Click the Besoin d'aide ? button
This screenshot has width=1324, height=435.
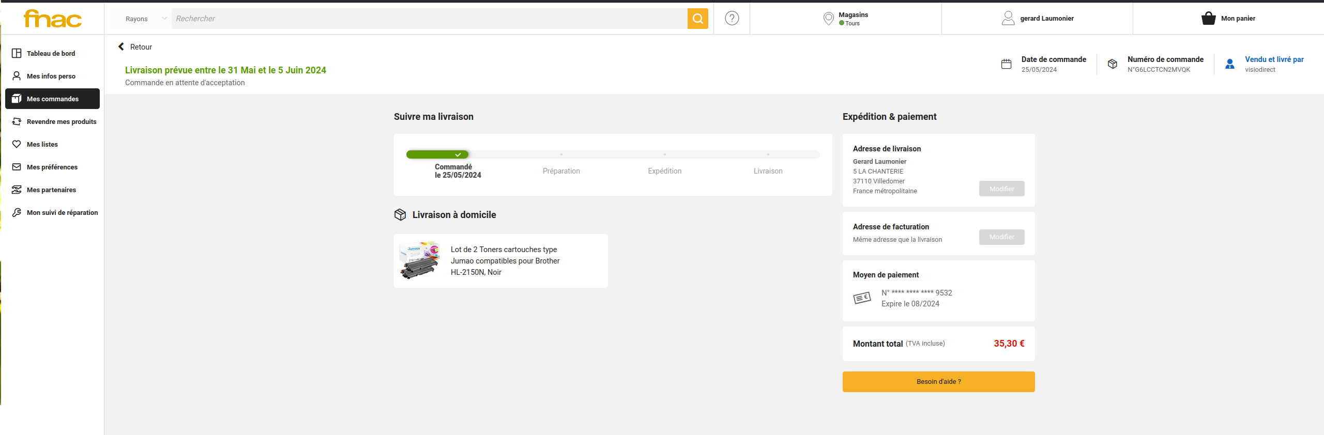(x=938, y=382)
